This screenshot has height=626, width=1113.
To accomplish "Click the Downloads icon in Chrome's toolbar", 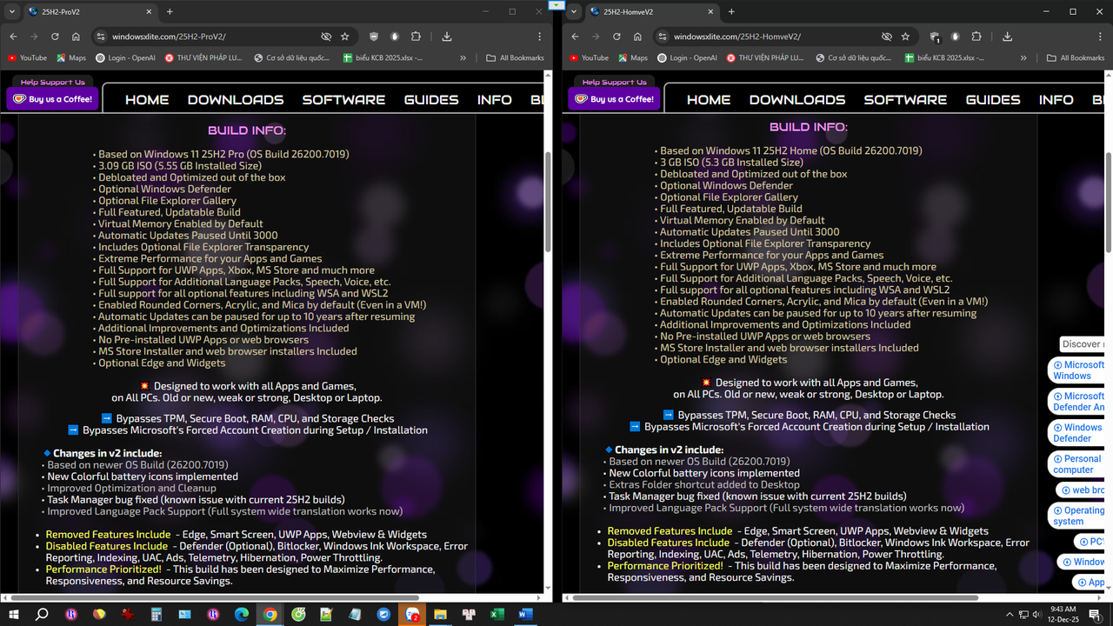I will pos(447,37).
